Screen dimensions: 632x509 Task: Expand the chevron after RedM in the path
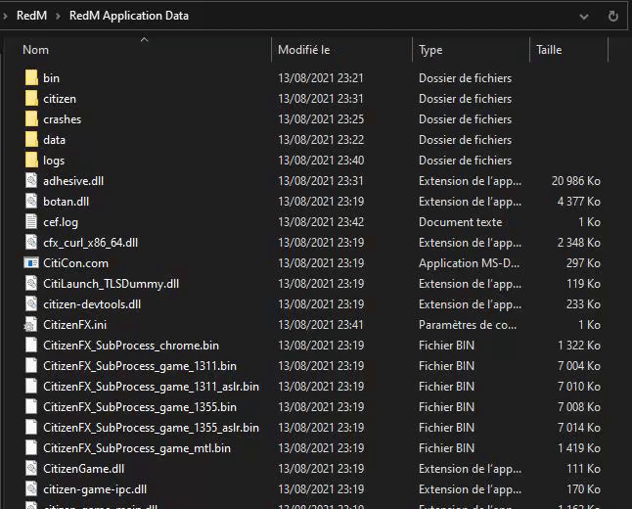point(58,16)
